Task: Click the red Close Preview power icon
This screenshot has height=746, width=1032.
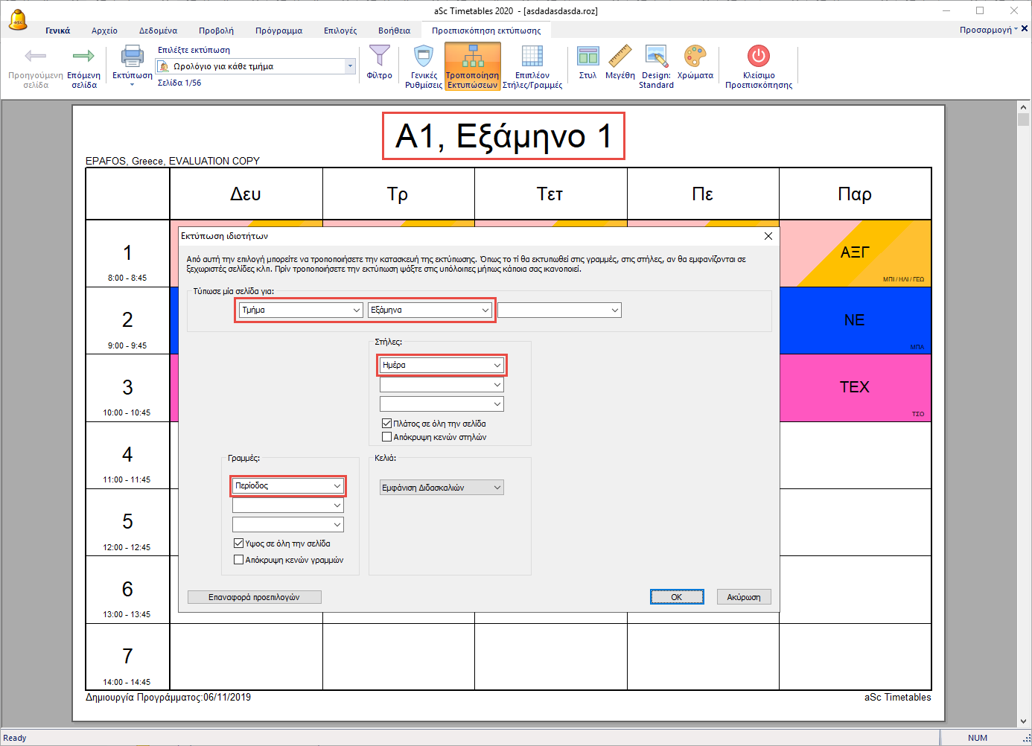Action: coord(758,57)
